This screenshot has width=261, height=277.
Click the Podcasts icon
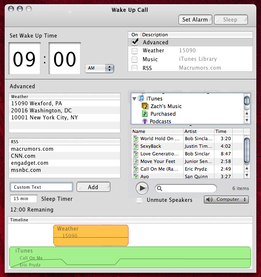(x=145, y=121)
